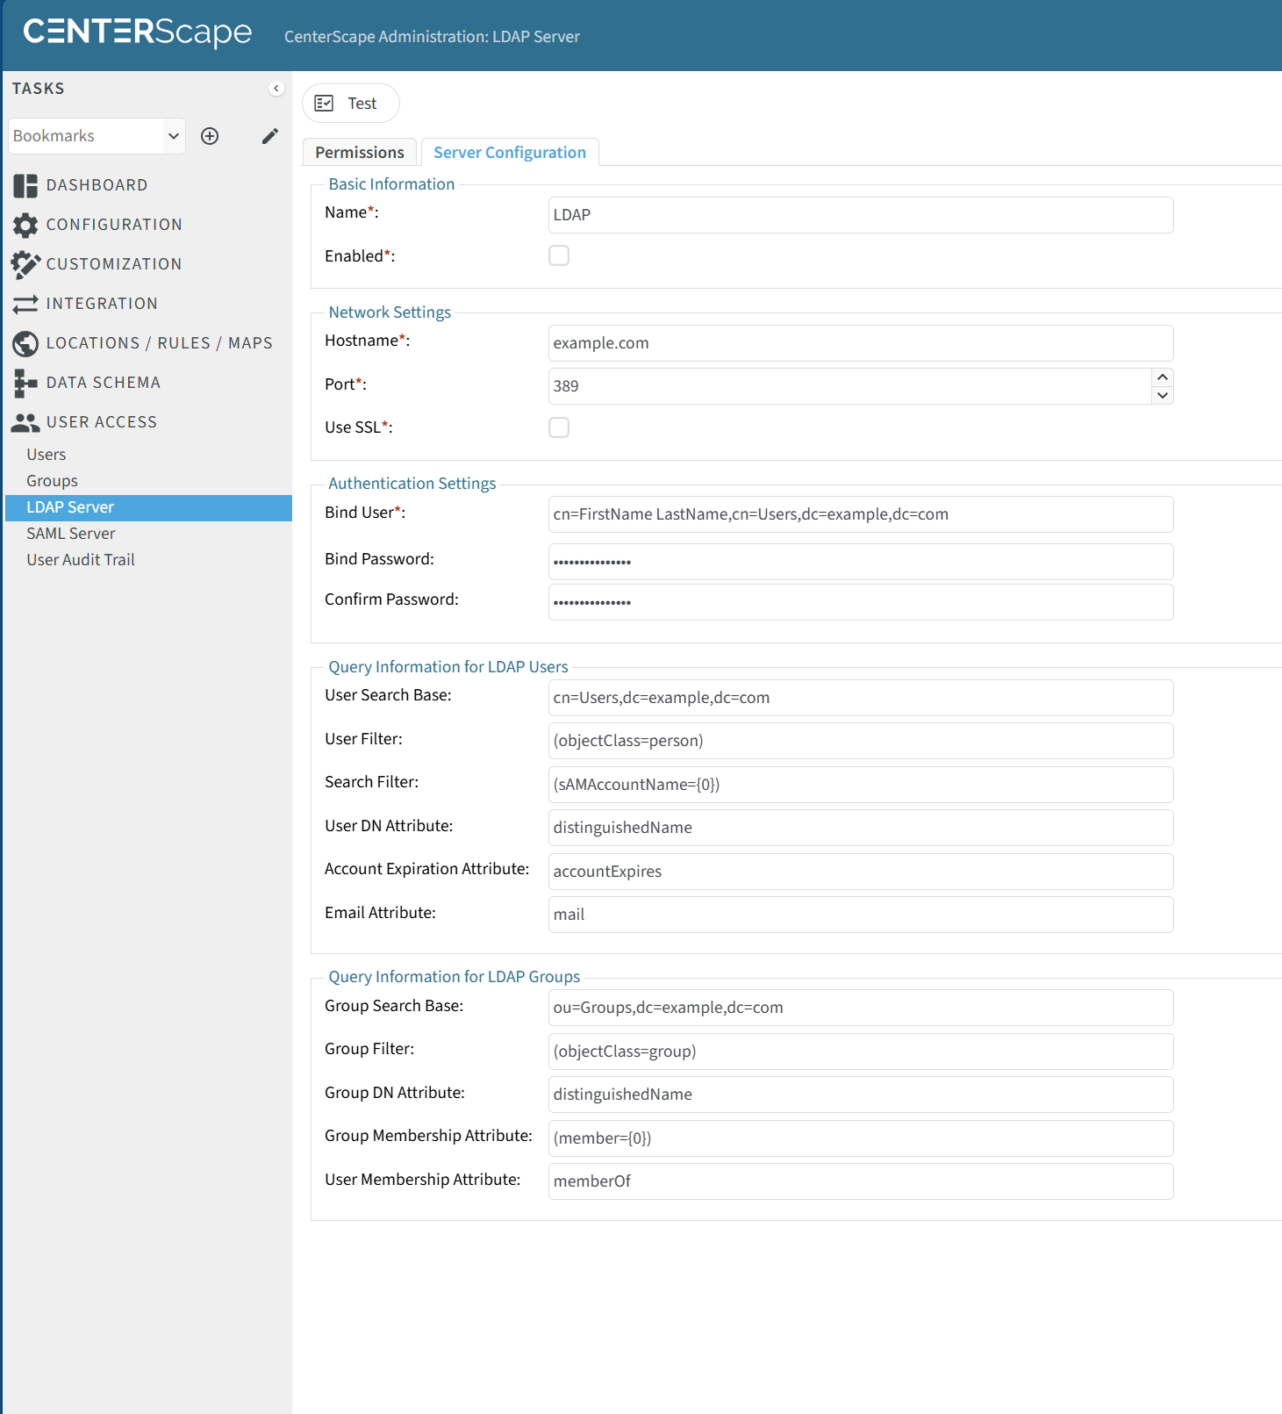Click into the Hostname input field
The width and height of the screenshot is (1282, 1414).
[x=860, y=343]
